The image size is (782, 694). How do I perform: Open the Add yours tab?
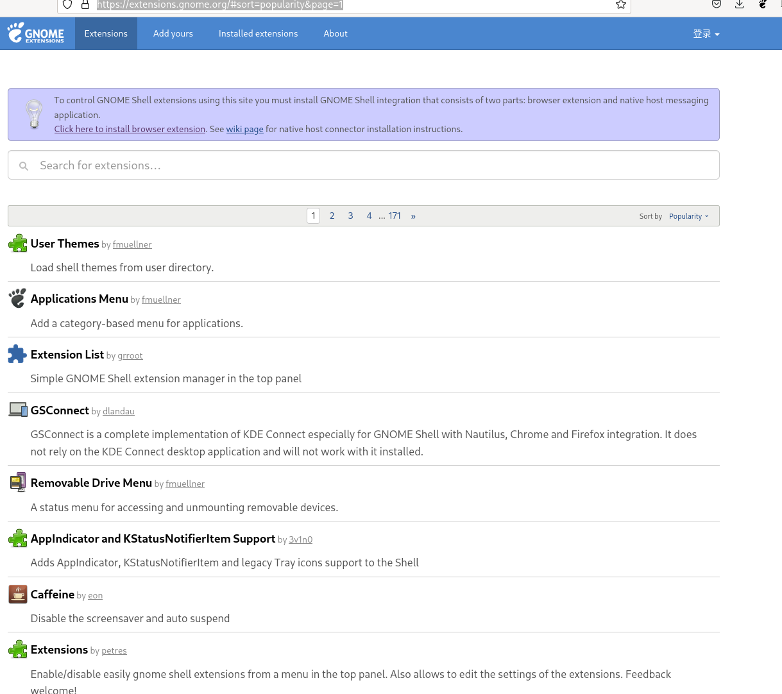[173, 33]
